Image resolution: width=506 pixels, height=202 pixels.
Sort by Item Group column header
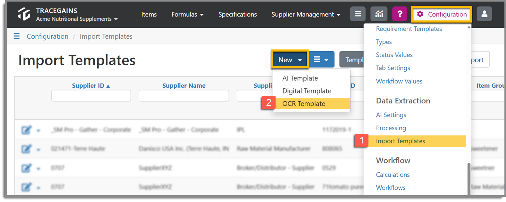click(x=490, y=85)
